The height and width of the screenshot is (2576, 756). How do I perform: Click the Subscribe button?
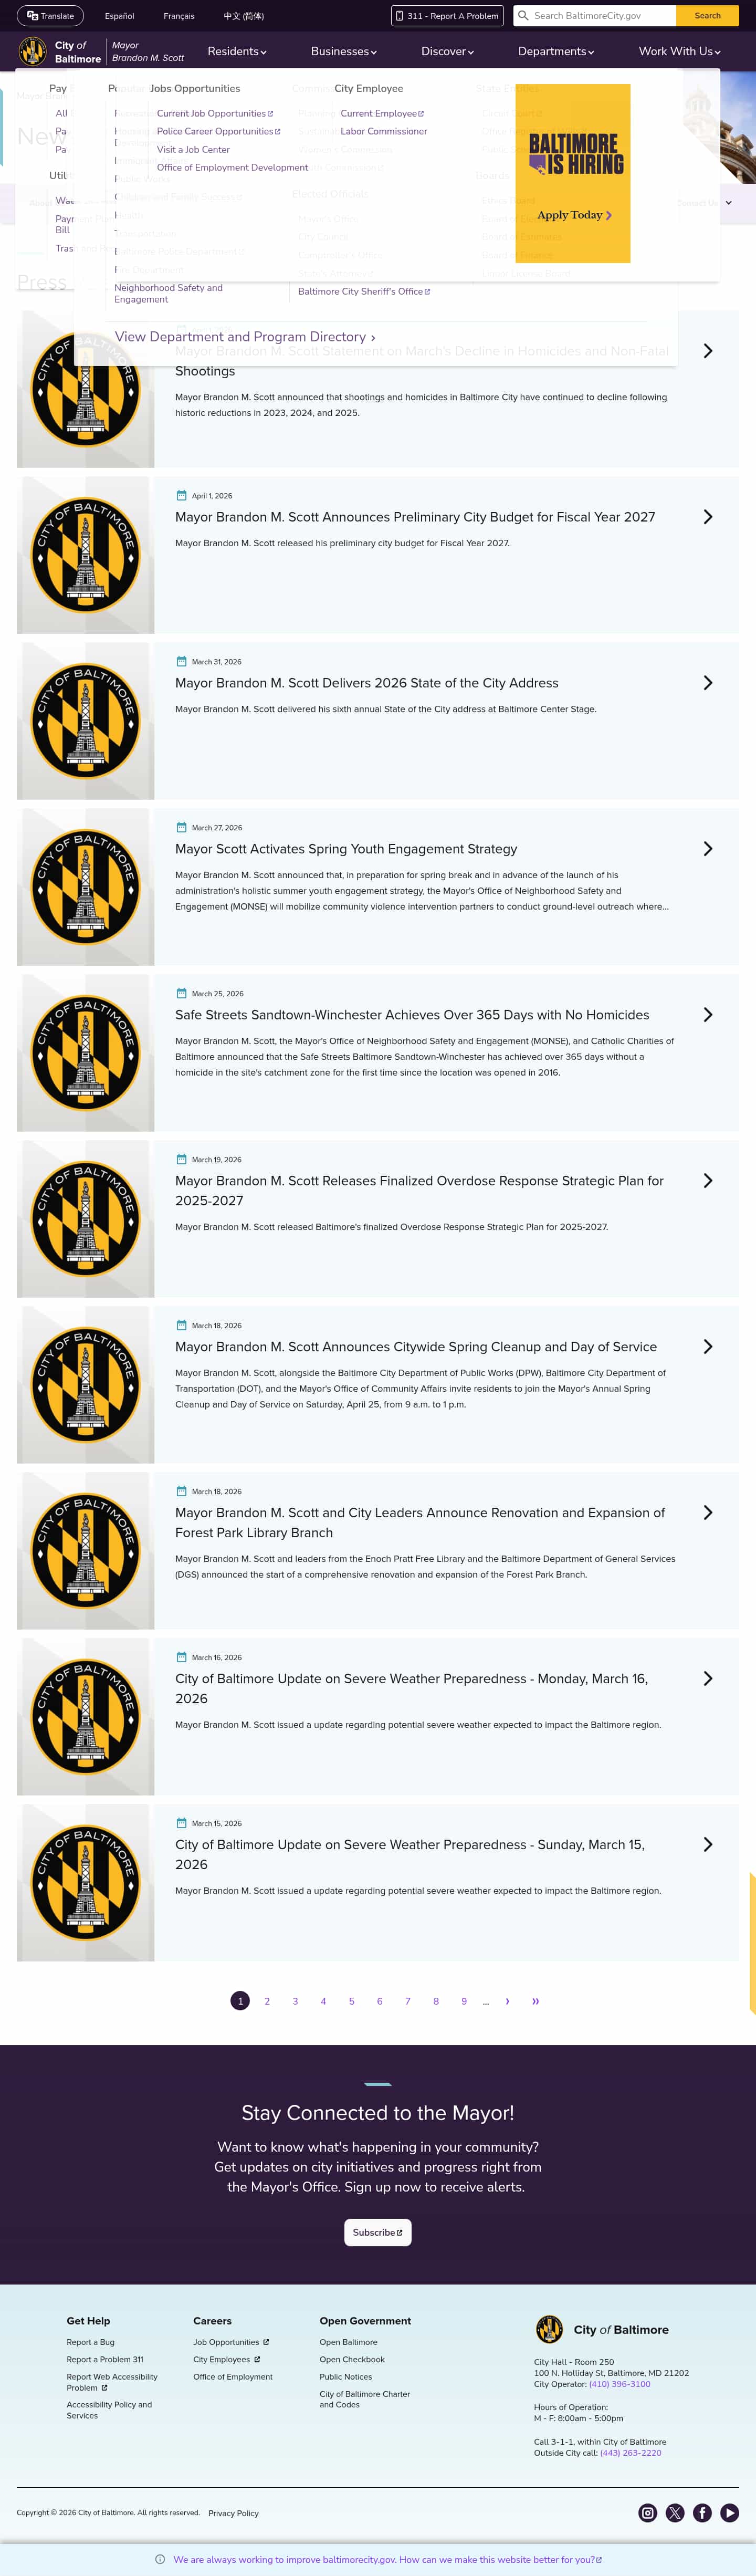click(378, 2232)
